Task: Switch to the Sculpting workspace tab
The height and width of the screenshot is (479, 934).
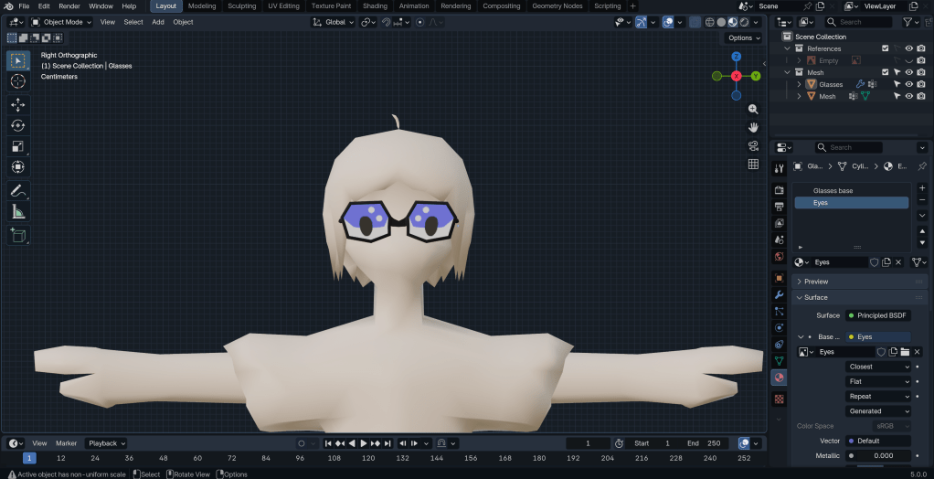Action: 241,5
